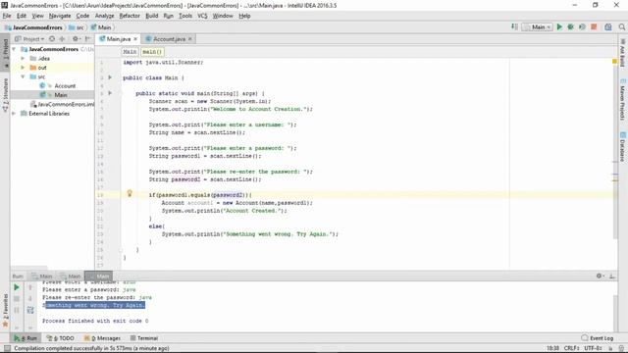
Task: Collapse all with the Project panel icon
Action: point(62,39)
